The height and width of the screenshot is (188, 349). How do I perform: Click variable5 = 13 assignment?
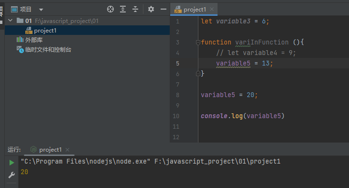click(x=244, y=63)
